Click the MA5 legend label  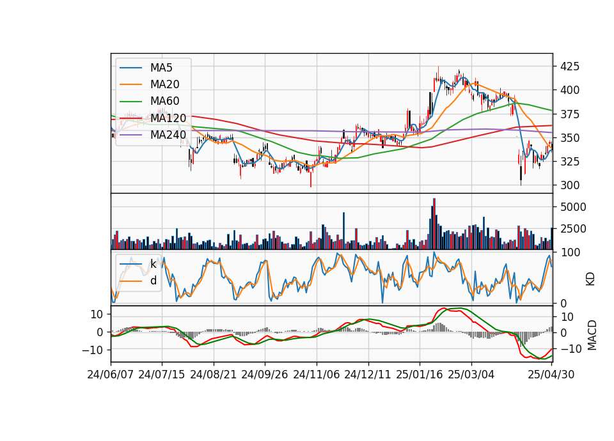pyautogui.click(x=161, y=68)
